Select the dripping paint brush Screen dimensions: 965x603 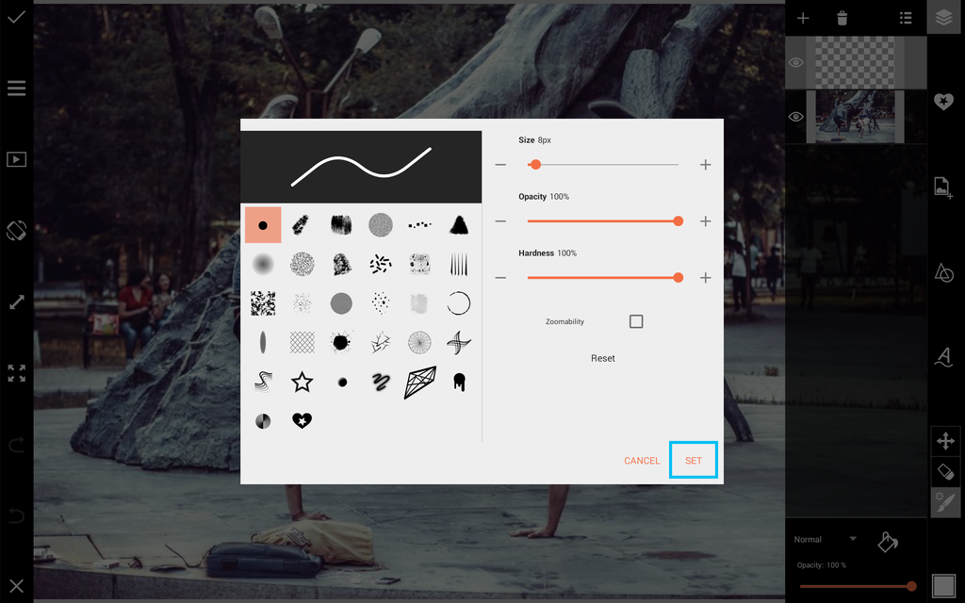point(459,383)
